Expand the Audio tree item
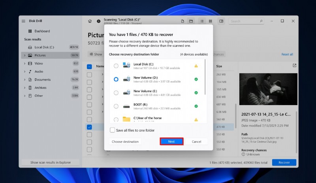Viewport: 316px width, 183px height. coord(25,72)
